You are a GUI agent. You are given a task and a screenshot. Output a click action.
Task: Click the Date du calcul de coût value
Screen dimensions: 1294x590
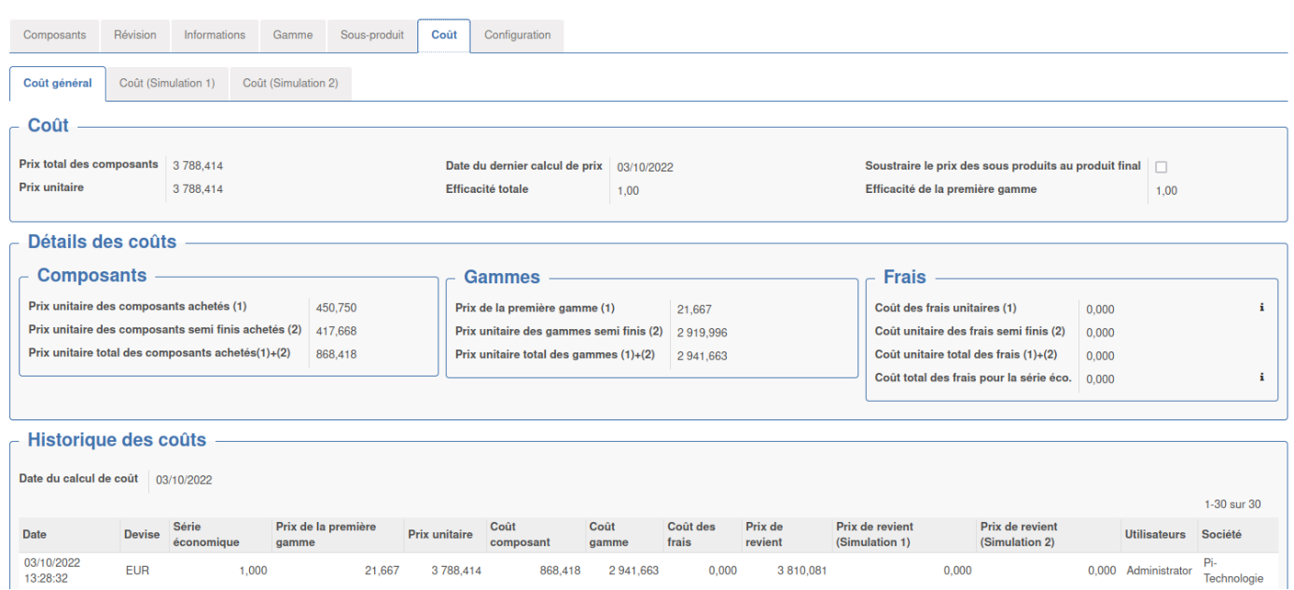click(184, 480)
